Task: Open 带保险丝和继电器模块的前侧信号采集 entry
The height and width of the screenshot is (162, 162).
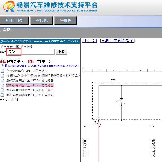Action: pos(43,75)
